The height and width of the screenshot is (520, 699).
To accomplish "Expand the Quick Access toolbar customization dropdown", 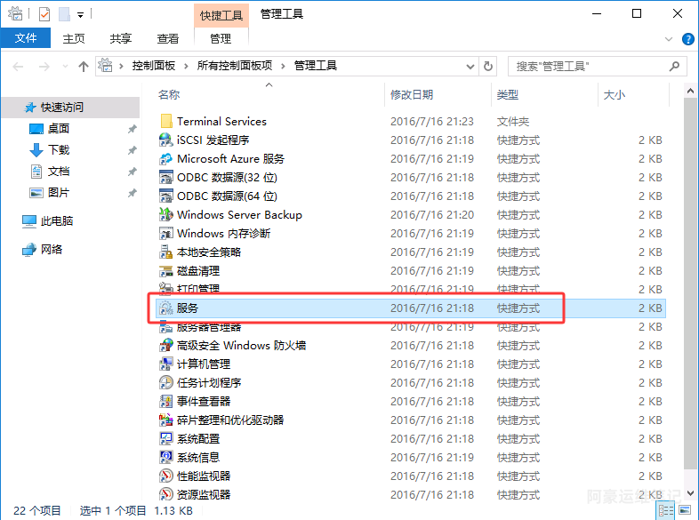I will point(81,14).
